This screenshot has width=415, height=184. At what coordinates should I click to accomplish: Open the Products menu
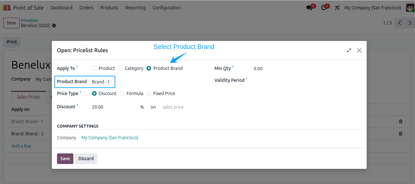pos(109,8)
